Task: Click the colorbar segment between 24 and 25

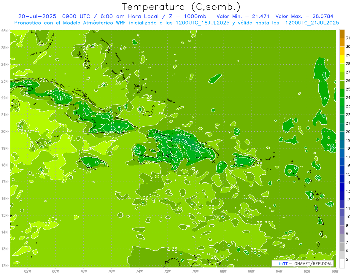Action: tap(342, 93)
